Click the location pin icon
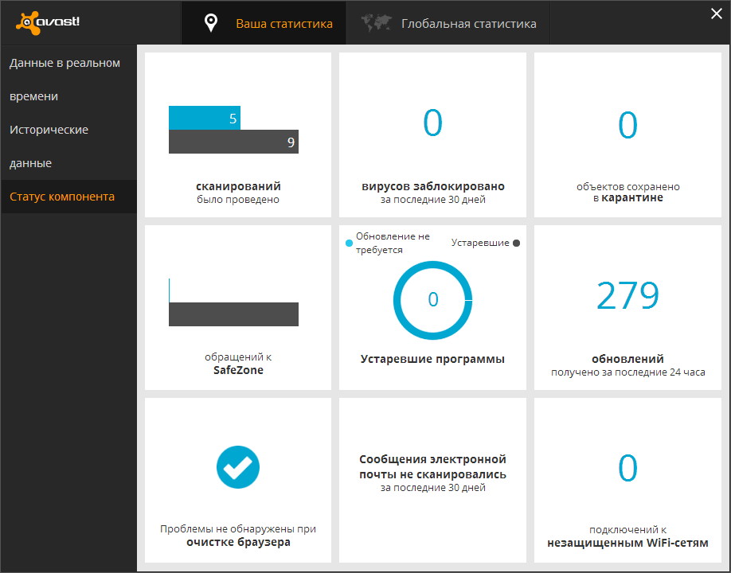This screenshot has height=573, width=731. [x=211, y=23]
